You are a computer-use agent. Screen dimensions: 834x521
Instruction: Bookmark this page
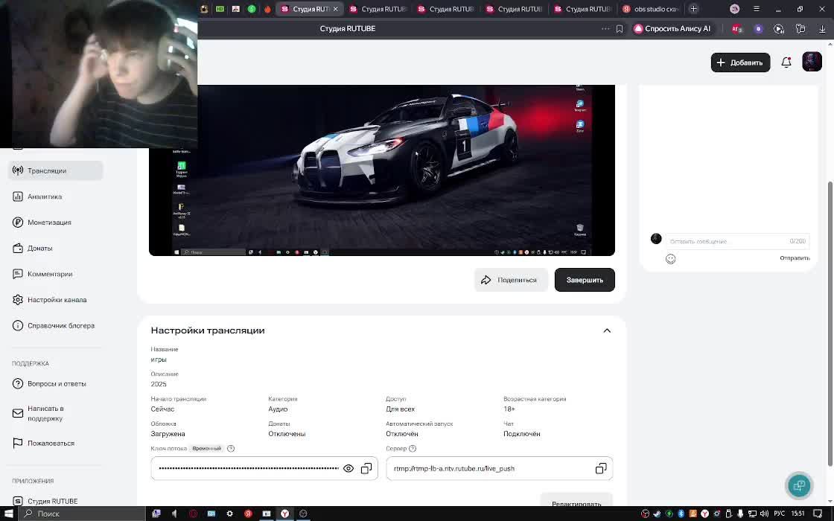click(x=620, y=29)
